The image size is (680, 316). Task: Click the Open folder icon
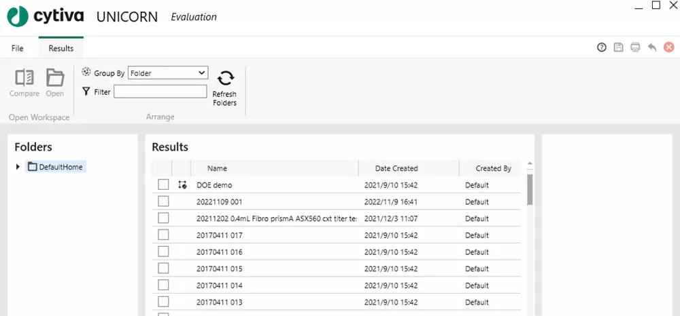(54, 77)
